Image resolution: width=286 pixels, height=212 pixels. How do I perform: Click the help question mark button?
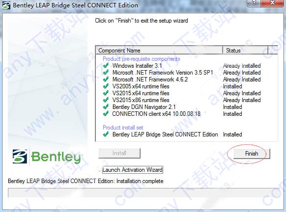[254, 3]
